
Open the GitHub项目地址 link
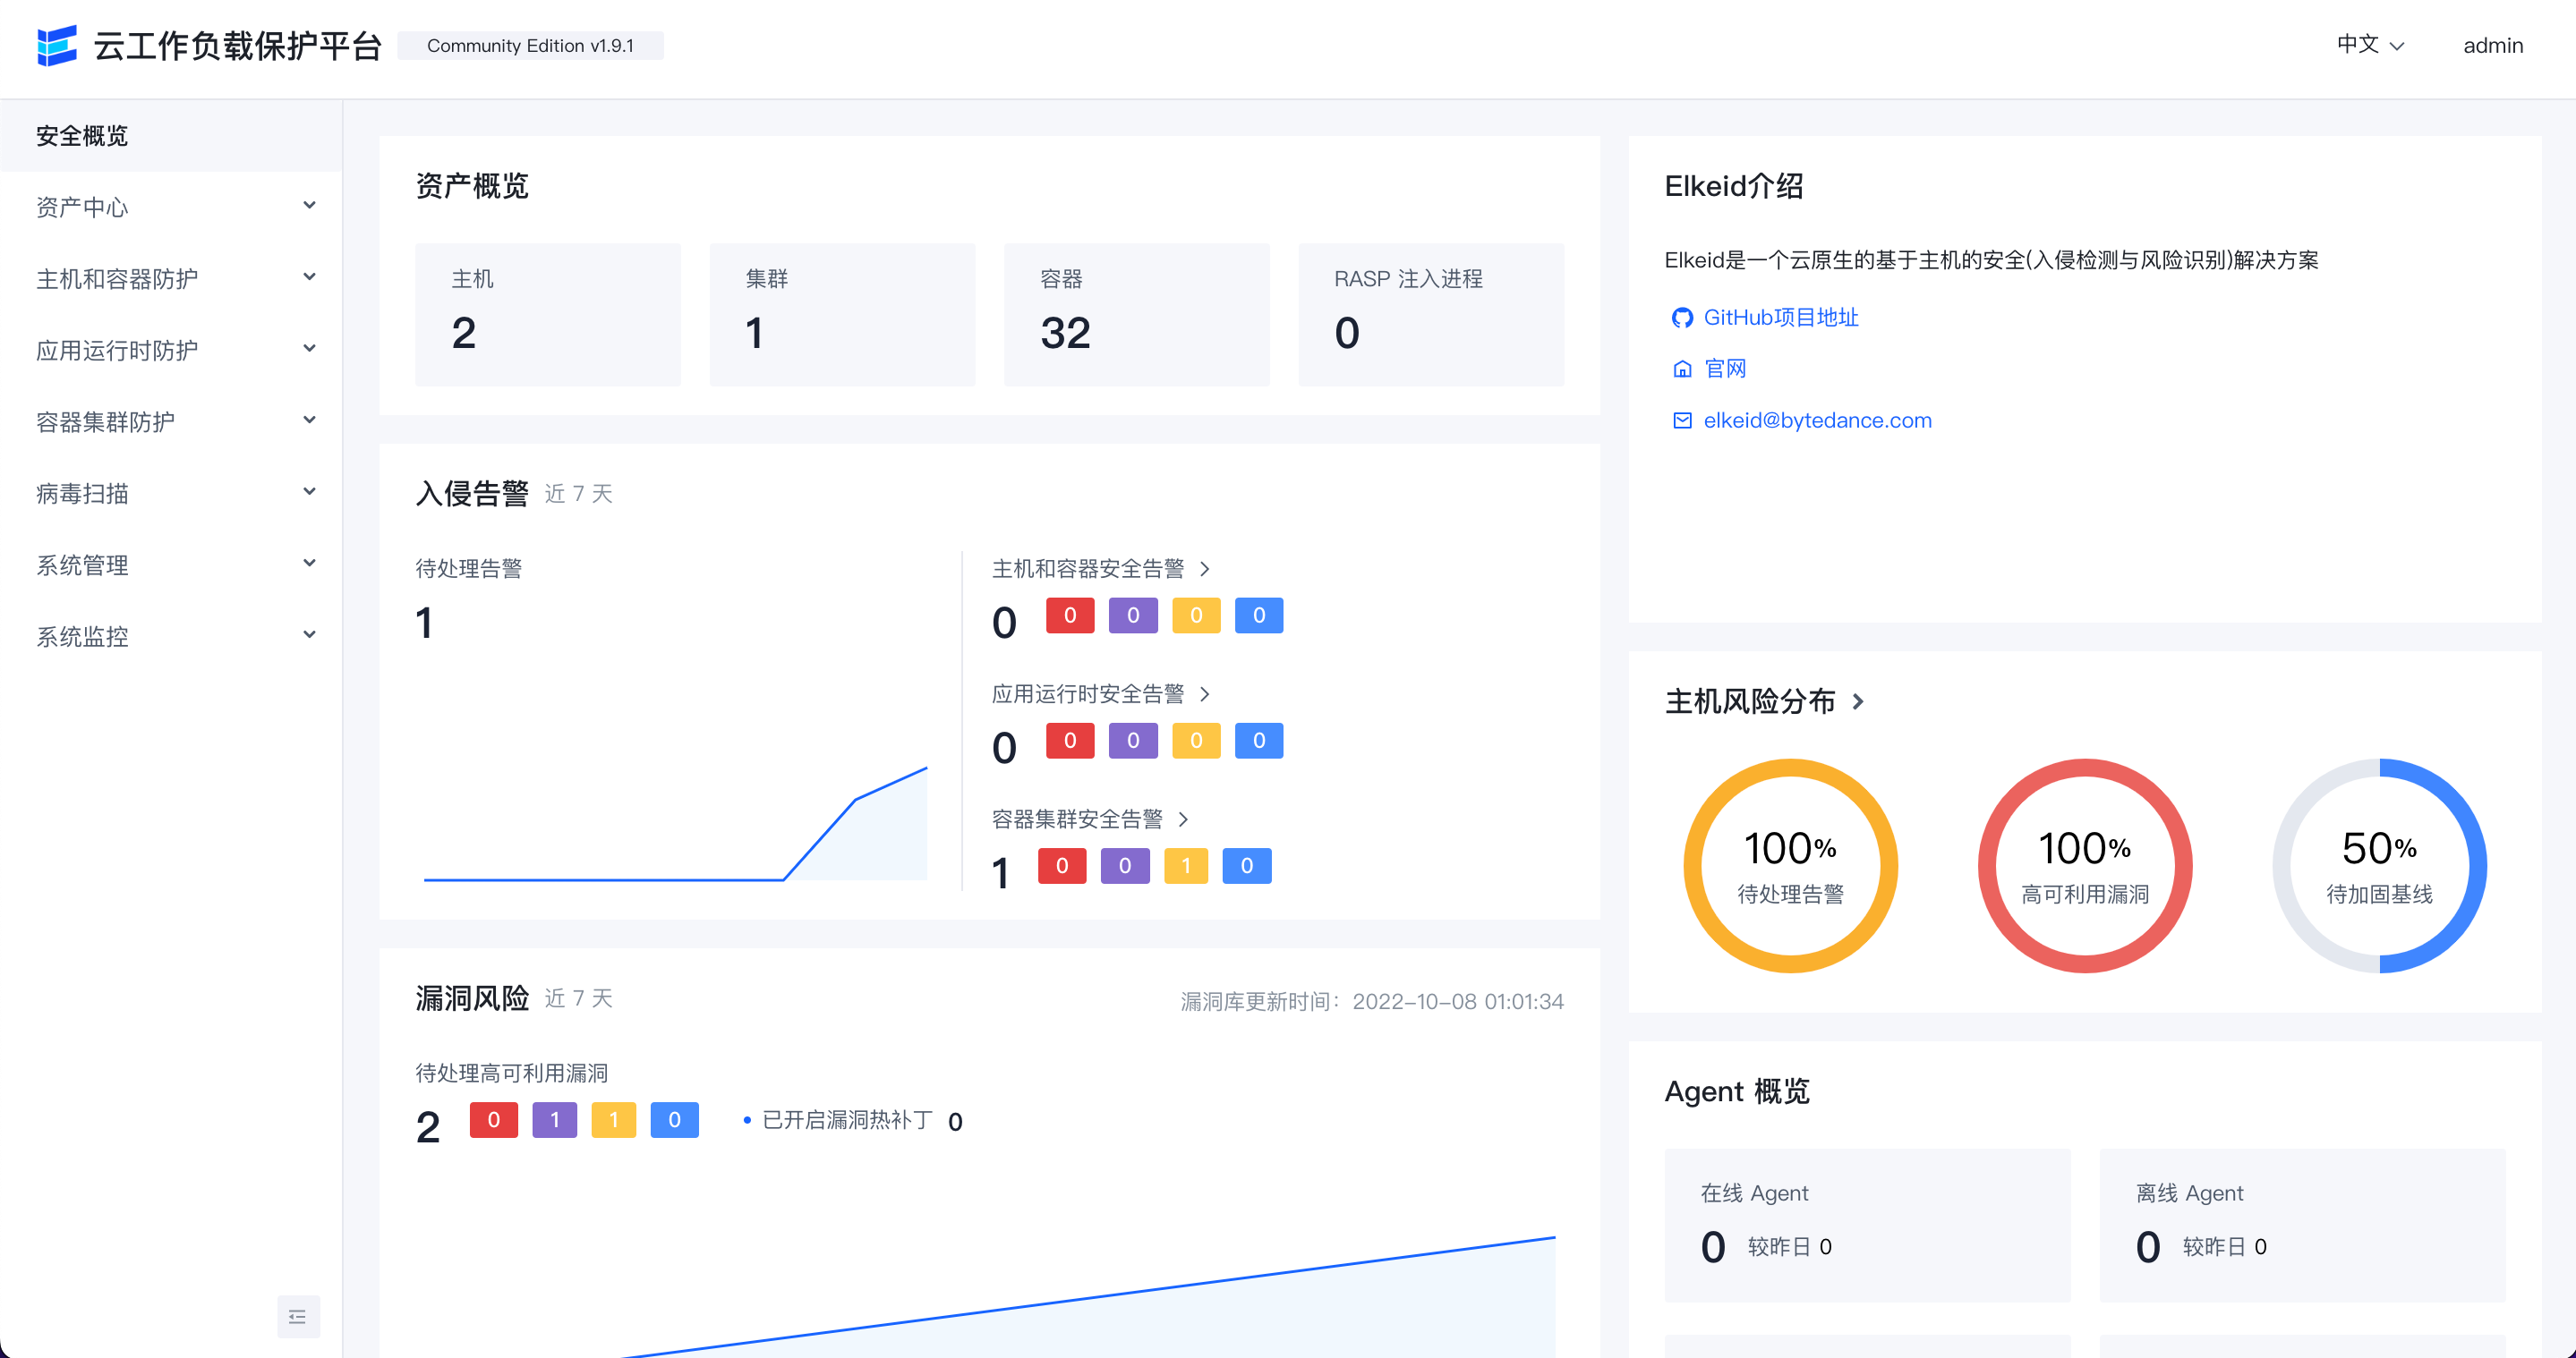(1780, 318)
